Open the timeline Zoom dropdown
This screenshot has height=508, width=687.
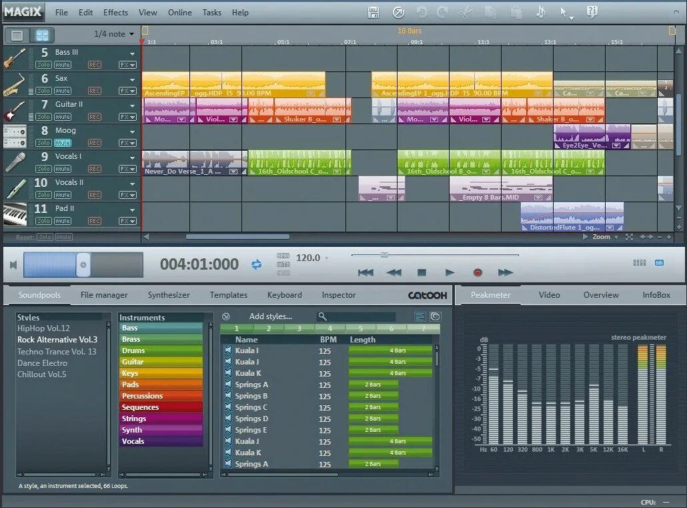point(616,238)
